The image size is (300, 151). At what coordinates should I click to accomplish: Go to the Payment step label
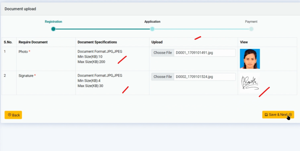(x=251, y=22)
